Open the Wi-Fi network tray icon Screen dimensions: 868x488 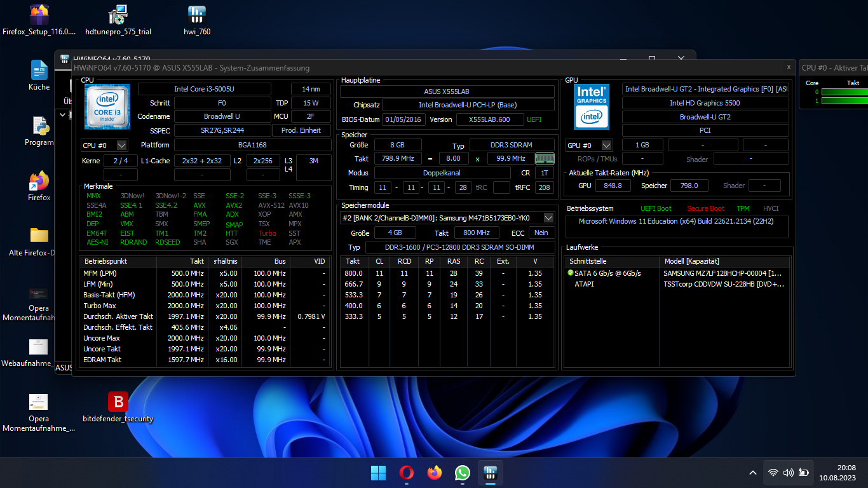click(x=773, y=473)
